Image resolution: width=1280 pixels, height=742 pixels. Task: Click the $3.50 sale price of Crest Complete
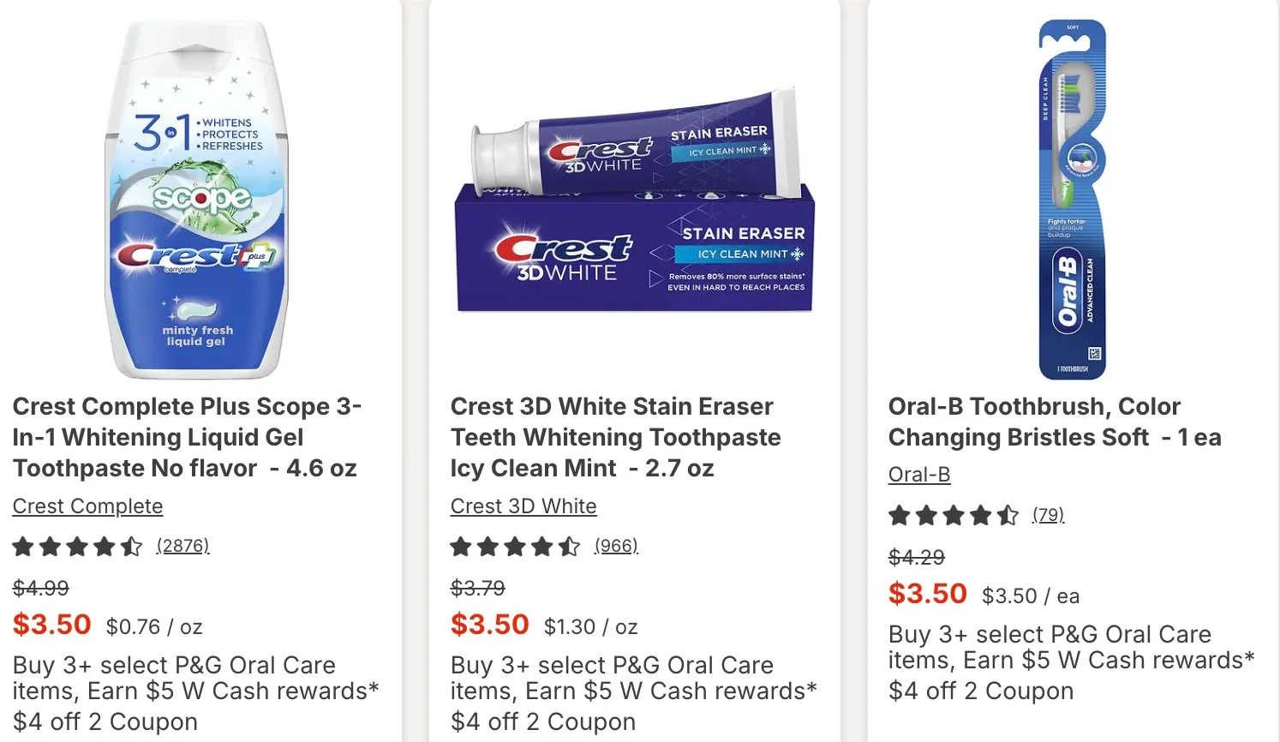tap(52, 625)
